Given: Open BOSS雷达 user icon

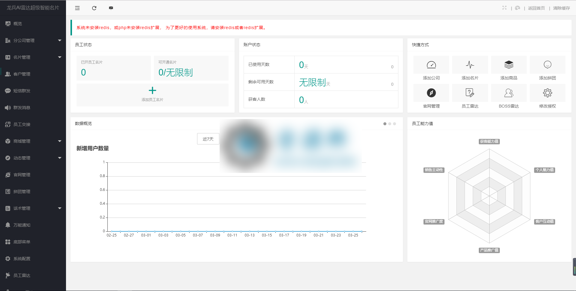Looking at the screenshot, I should coord(509,93).
